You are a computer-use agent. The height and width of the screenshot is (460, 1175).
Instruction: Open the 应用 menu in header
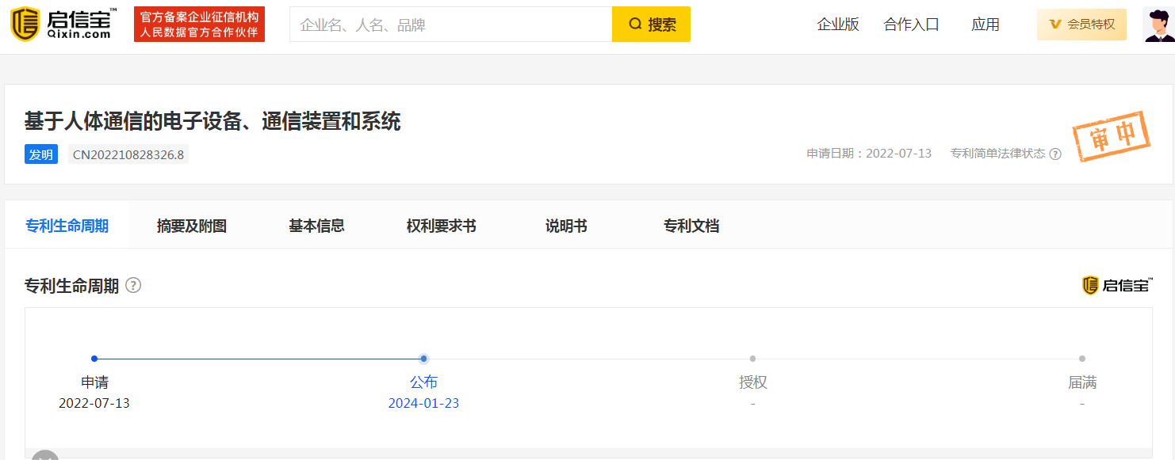(x=986, y=25)
